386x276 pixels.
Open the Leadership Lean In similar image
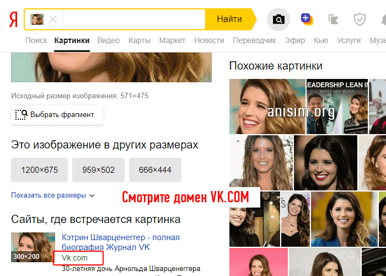(x=337, y=107)
